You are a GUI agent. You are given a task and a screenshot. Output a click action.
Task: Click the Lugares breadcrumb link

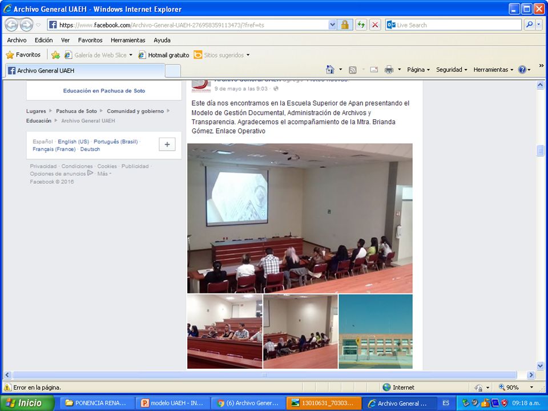point(36,111)
